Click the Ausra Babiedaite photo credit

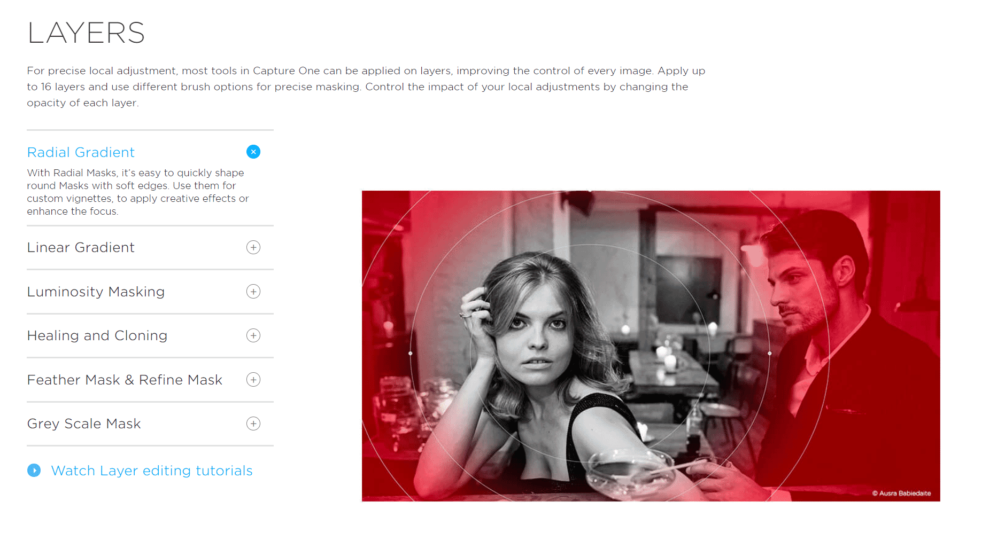[902, 493]
